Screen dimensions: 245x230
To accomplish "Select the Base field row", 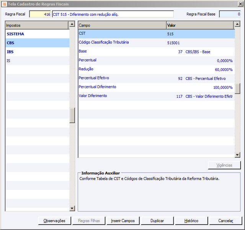I will [x=157, y=52].
